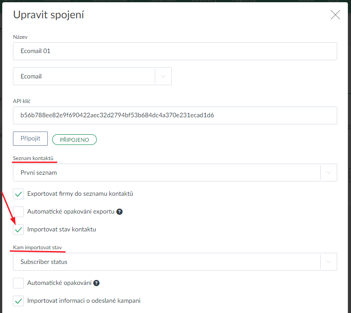Click help icon next to Automatické opakování
Screen dimensions: 351x313
click(96, 283)
